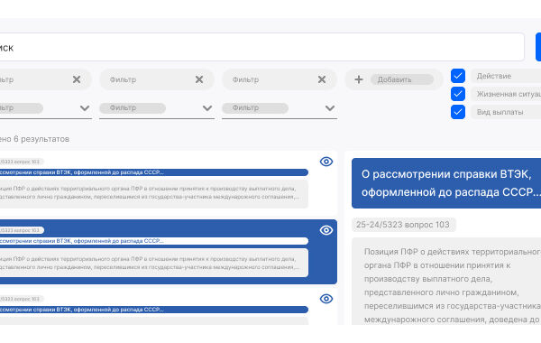Image resolution: width=541 pixels, height=343 pixels.
Task: Click the 25-24/5323 вопрос 103 tag
Action: tap(403, 225)
